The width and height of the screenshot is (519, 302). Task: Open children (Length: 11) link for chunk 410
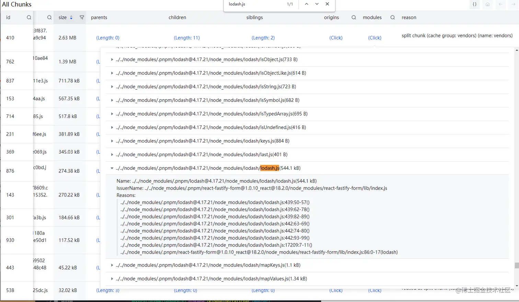[x=187, y=38]
